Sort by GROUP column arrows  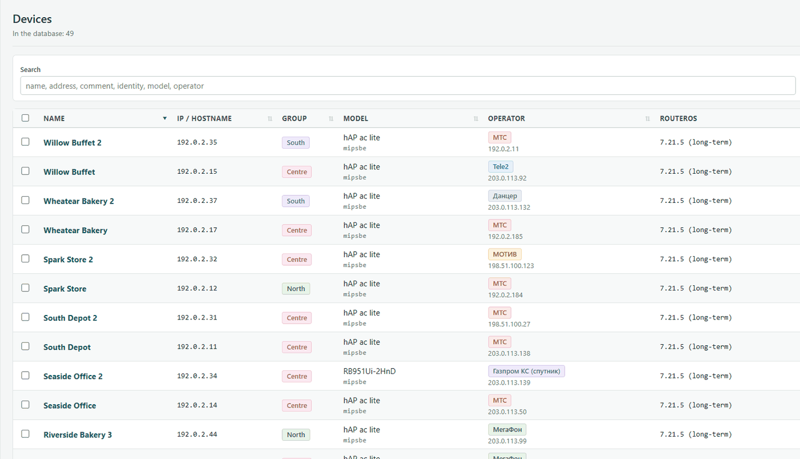tap(331, 118)
